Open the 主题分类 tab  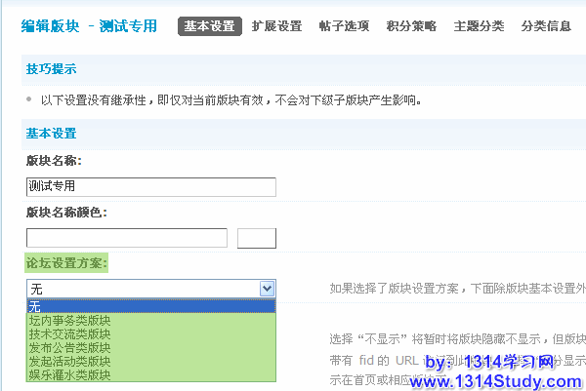[479, 26]
